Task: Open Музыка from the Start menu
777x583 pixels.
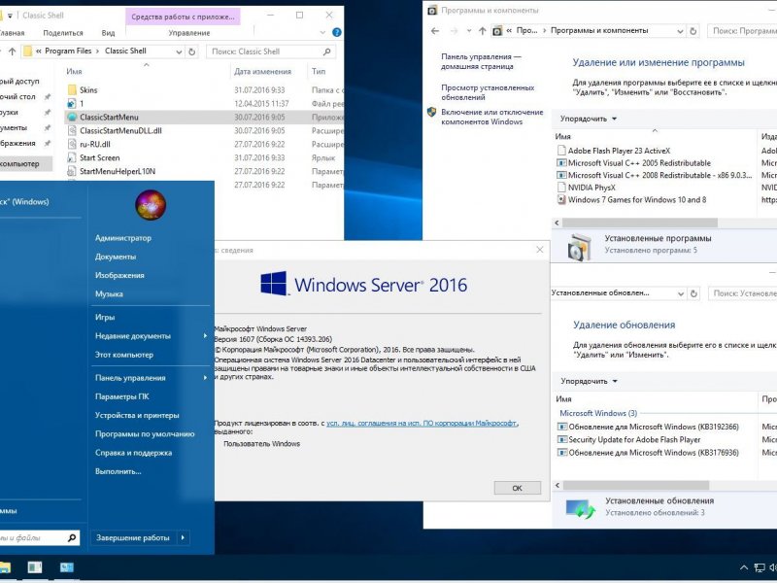Action: click(x=109, y=294)
